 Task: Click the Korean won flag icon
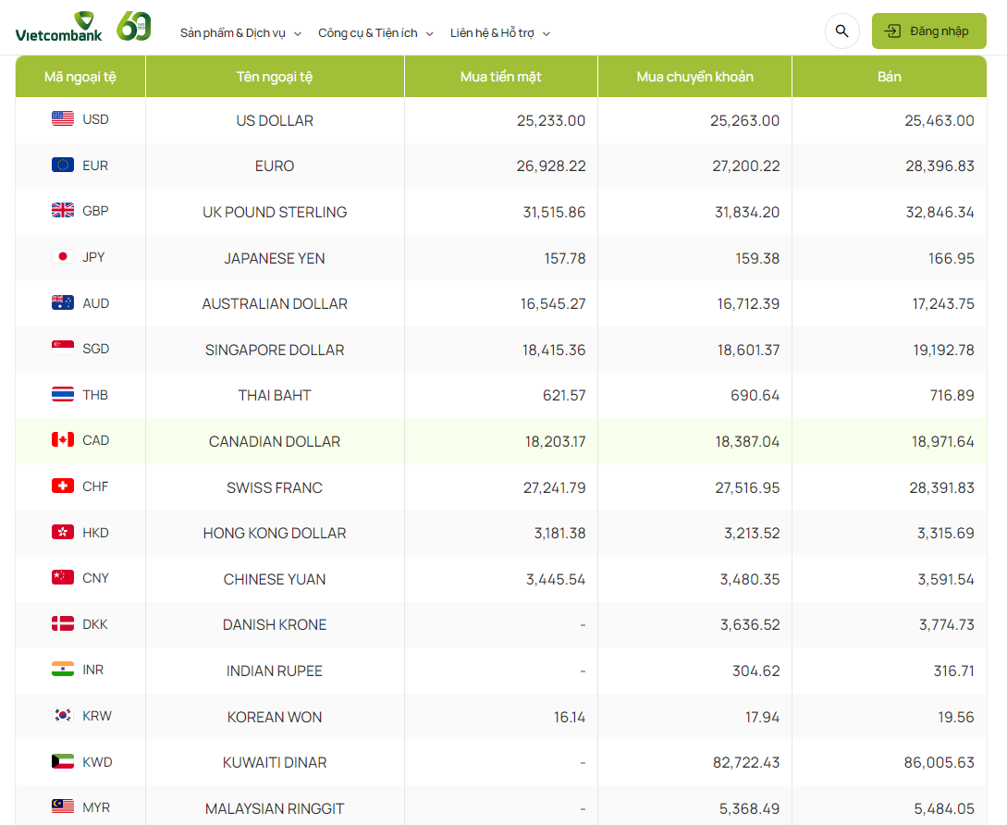tap(63, 716)
